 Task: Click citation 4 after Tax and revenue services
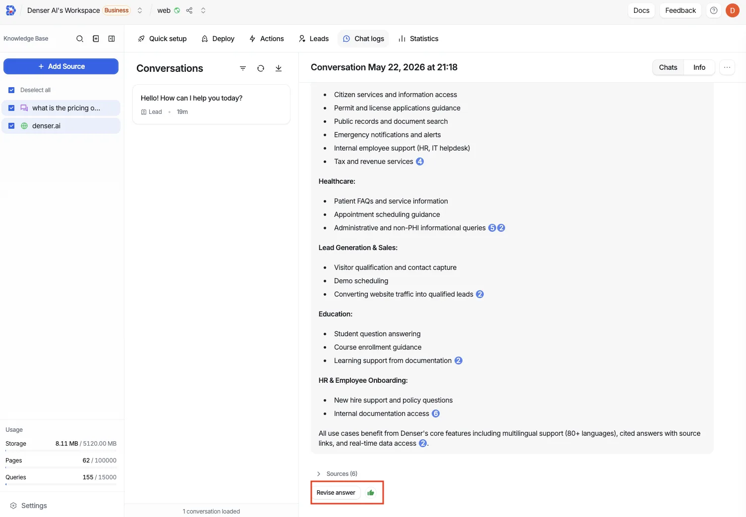click(x=420, y=161)
